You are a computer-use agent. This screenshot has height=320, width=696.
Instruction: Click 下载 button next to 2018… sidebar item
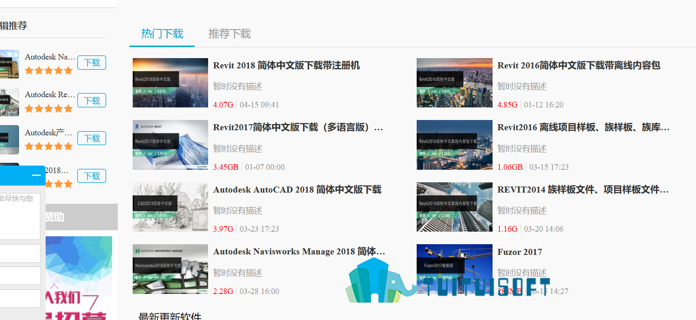pyautogui.click(x=92, y=176)
